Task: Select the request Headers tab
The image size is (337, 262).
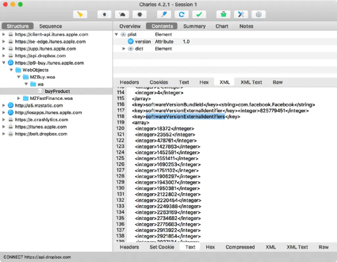Action: 129,82
